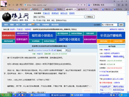Click the 针灸治疗腰椎病 ad tile

pos(111,35)
